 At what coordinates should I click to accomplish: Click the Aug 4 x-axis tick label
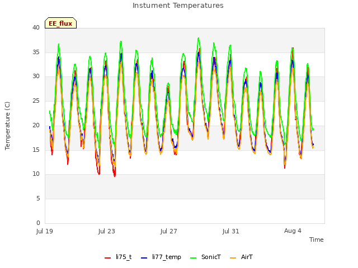coord(293,231)
